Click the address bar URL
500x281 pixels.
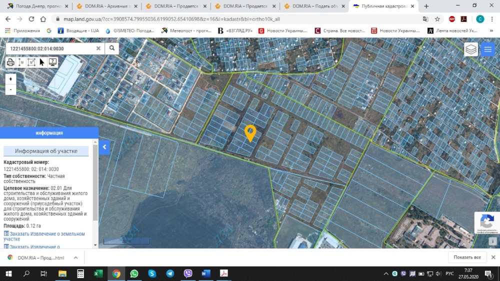[171, 19]
